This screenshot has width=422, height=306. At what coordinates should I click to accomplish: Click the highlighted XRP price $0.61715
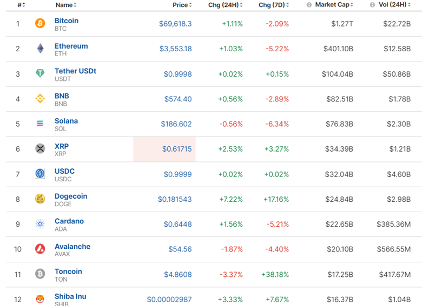pos(177,149)
